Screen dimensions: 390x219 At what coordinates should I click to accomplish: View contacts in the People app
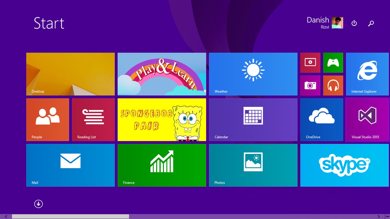[x=47, y=119]
